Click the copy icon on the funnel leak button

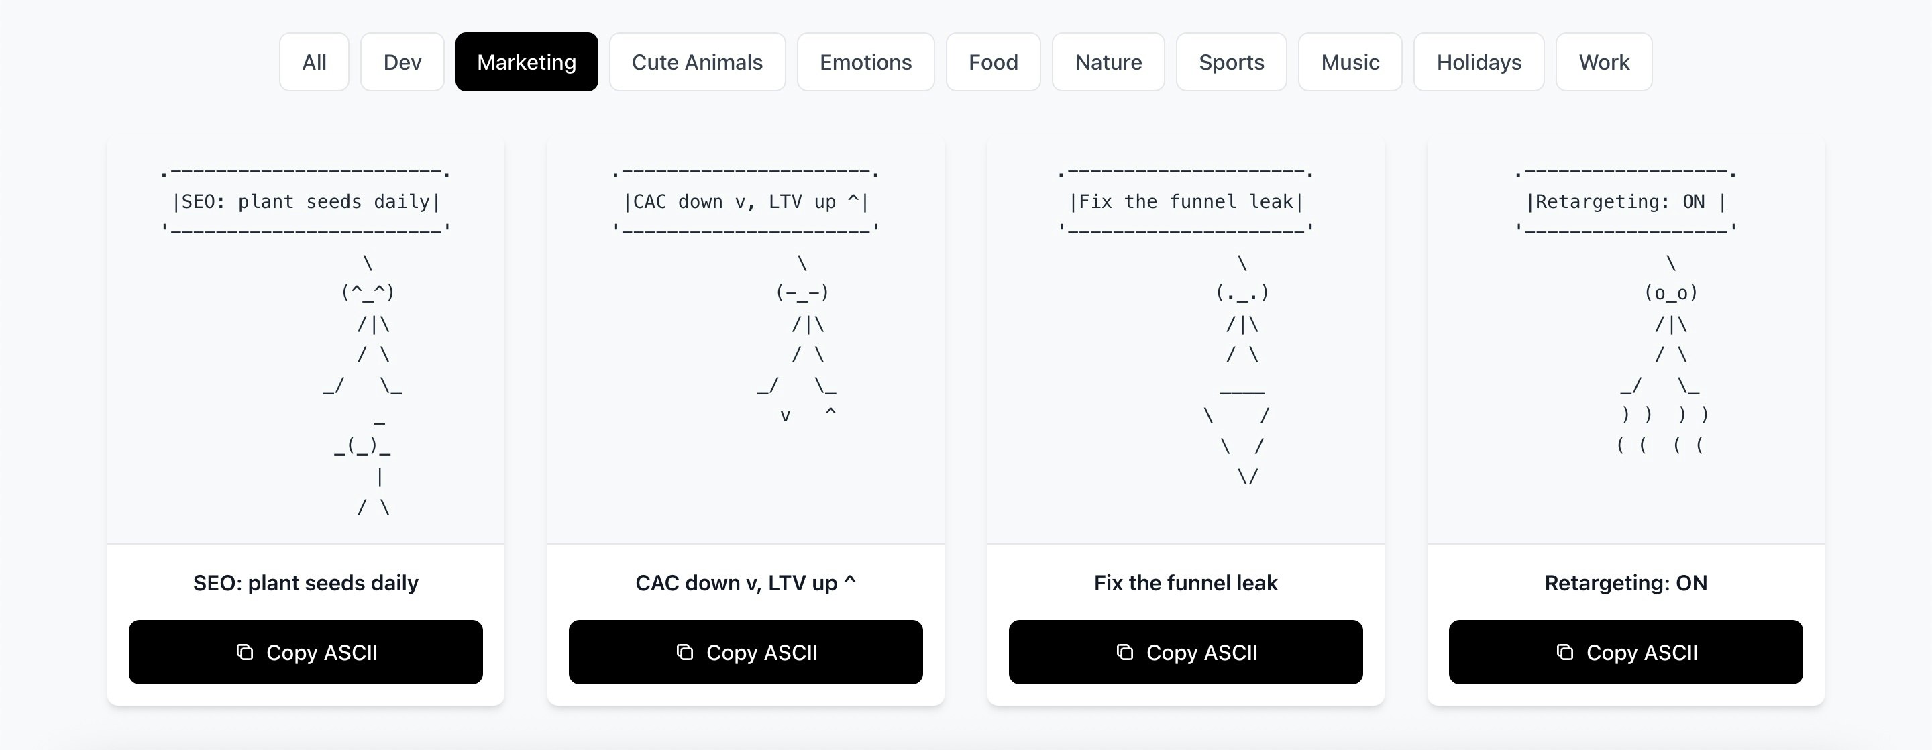pyautogui.click(x=1124, y=652)
